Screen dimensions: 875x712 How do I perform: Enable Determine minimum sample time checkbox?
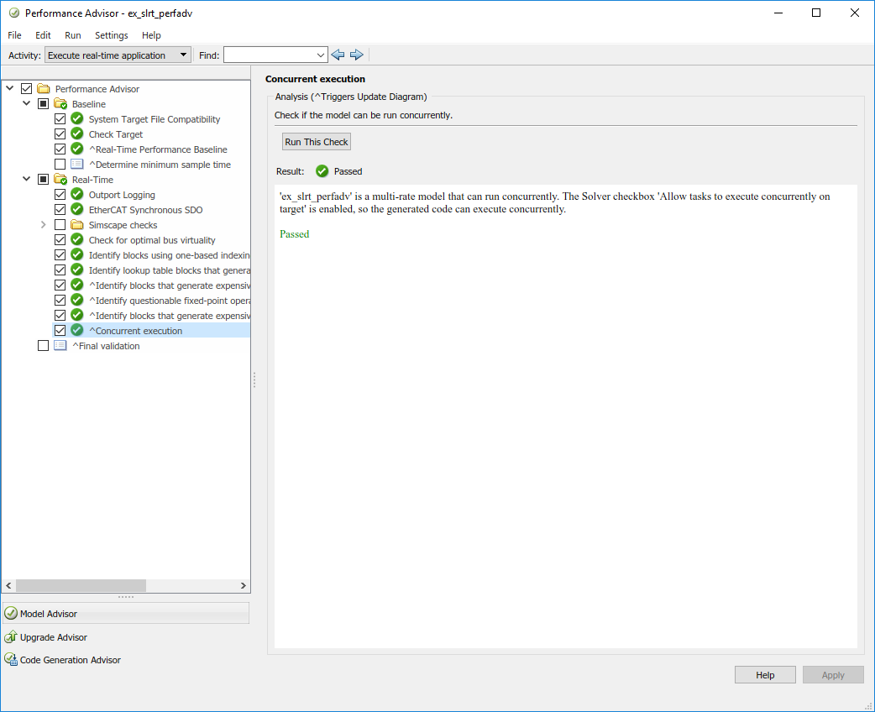point(60,164)
